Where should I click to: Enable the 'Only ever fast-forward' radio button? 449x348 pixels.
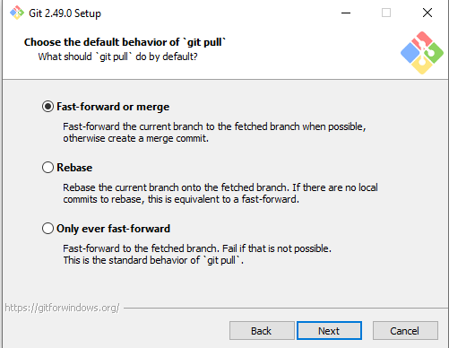47,229
